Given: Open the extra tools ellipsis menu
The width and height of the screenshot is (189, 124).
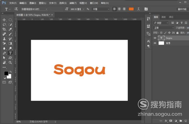Looking at the screenshot, I should (4, 67).
